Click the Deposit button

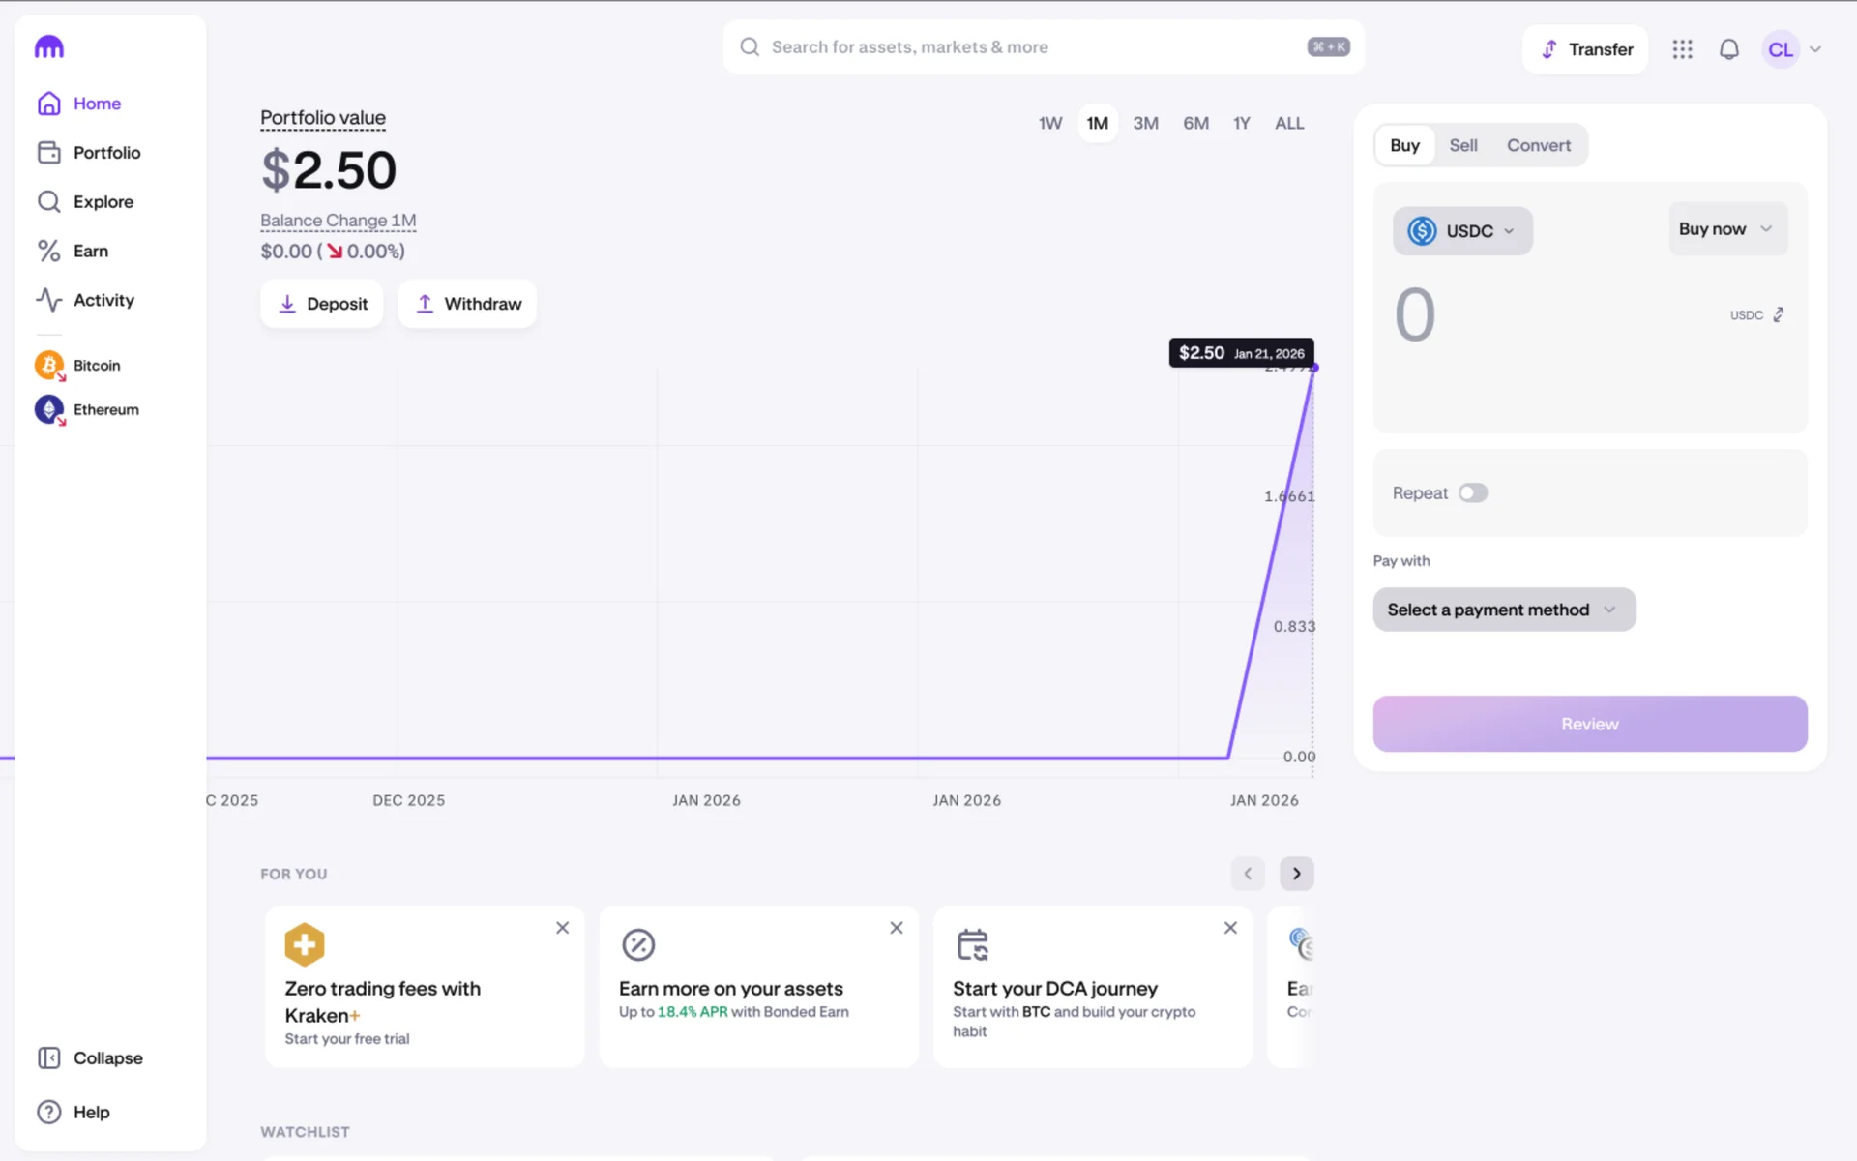tap(322, 304)
